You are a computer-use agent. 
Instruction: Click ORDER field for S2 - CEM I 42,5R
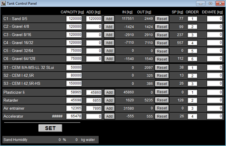click(x=192, y=76)
